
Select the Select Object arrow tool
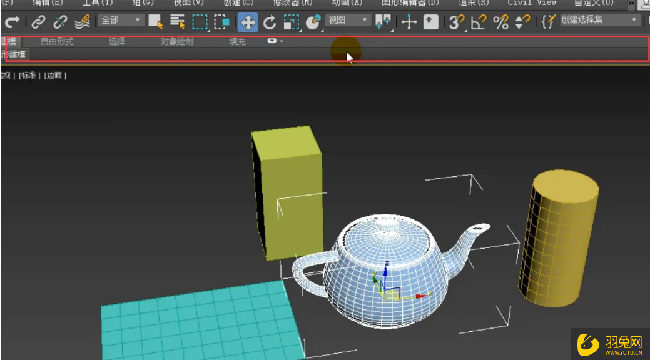coord(155,22)
